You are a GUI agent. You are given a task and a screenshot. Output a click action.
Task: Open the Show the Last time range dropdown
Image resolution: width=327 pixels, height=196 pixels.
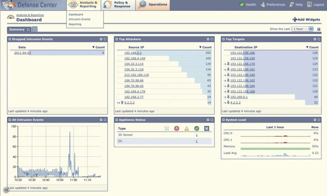tap(302, 29)
